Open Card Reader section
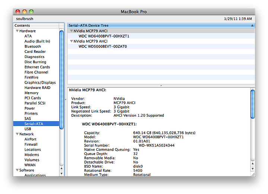The width and height of the screenshot is (268, 194). pos(35,52)
